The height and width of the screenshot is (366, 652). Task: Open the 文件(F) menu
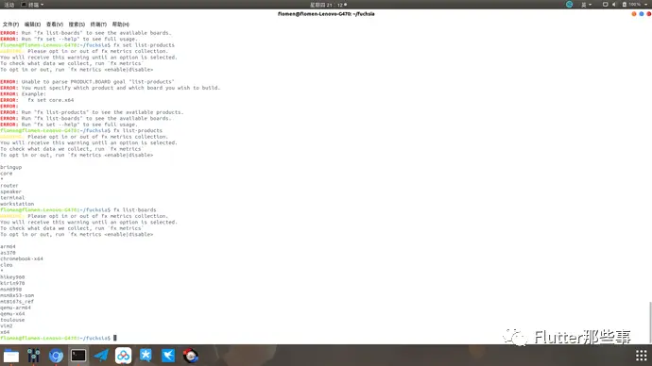(10, 25)
